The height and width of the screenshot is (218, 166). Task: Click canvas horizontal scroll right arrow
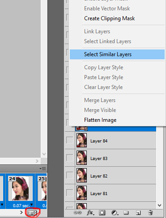[x=37, y=161]
